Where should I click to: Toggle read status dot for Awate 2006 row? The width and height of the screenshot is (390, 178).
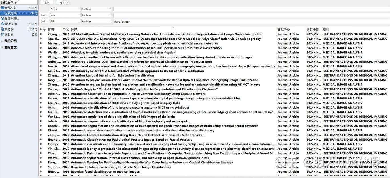click(41, 48)
